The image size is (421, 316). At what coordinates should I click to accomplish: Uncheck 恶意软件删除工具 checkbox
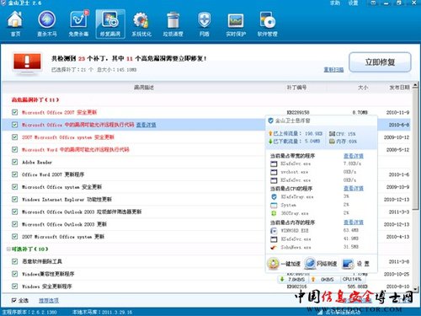(x=14, y=261)
